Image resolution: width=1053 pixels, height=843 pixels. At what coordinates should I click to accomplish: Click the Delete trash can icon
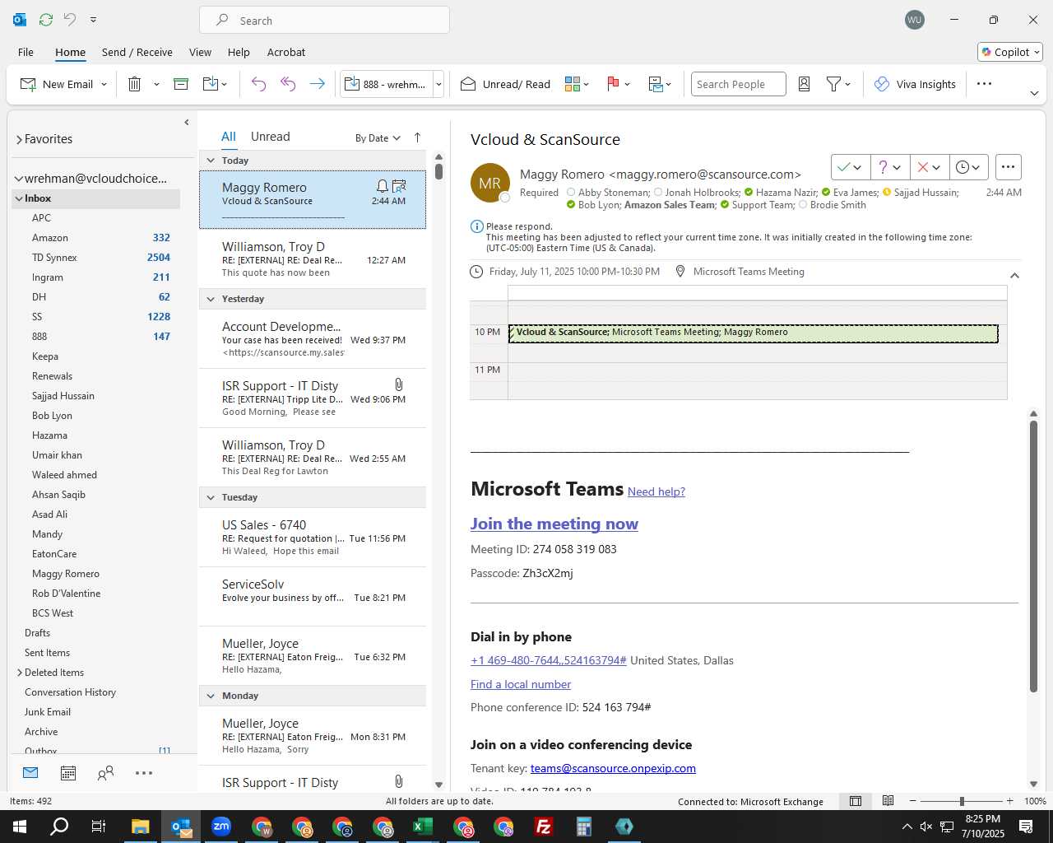135,84
